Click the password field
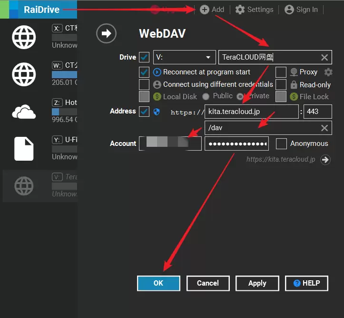The height and width of the screenshot is (318, 344). click(x=237, y=144)
